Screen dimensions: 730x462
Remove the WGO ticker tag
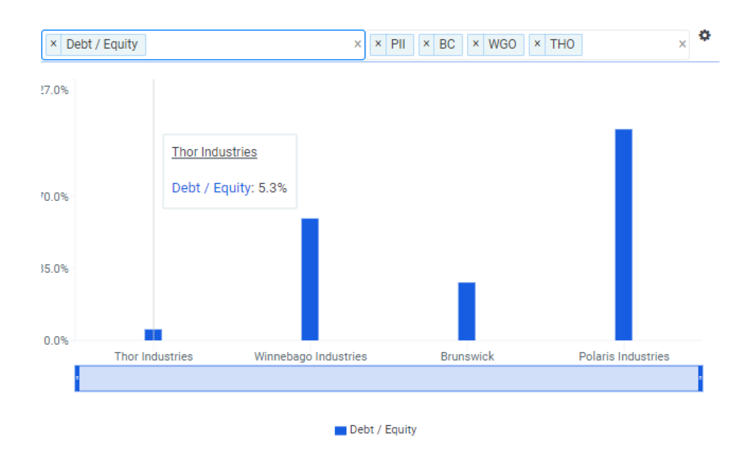(476, 44)
